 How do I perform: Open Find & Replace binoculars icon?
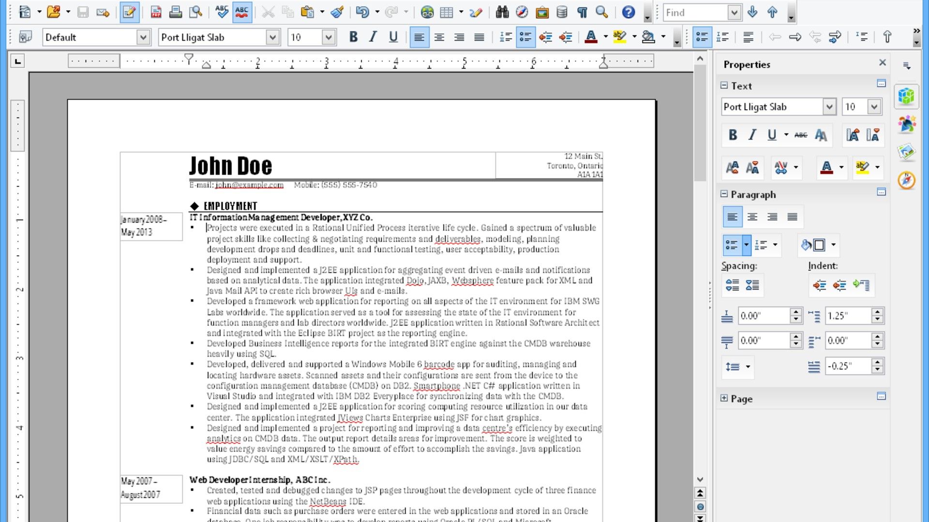pos(502,12)
